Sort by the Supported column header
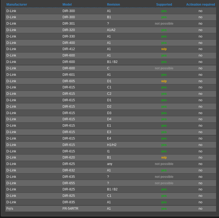219x218 pixels. pyautogui.click(x=164, y=5)
